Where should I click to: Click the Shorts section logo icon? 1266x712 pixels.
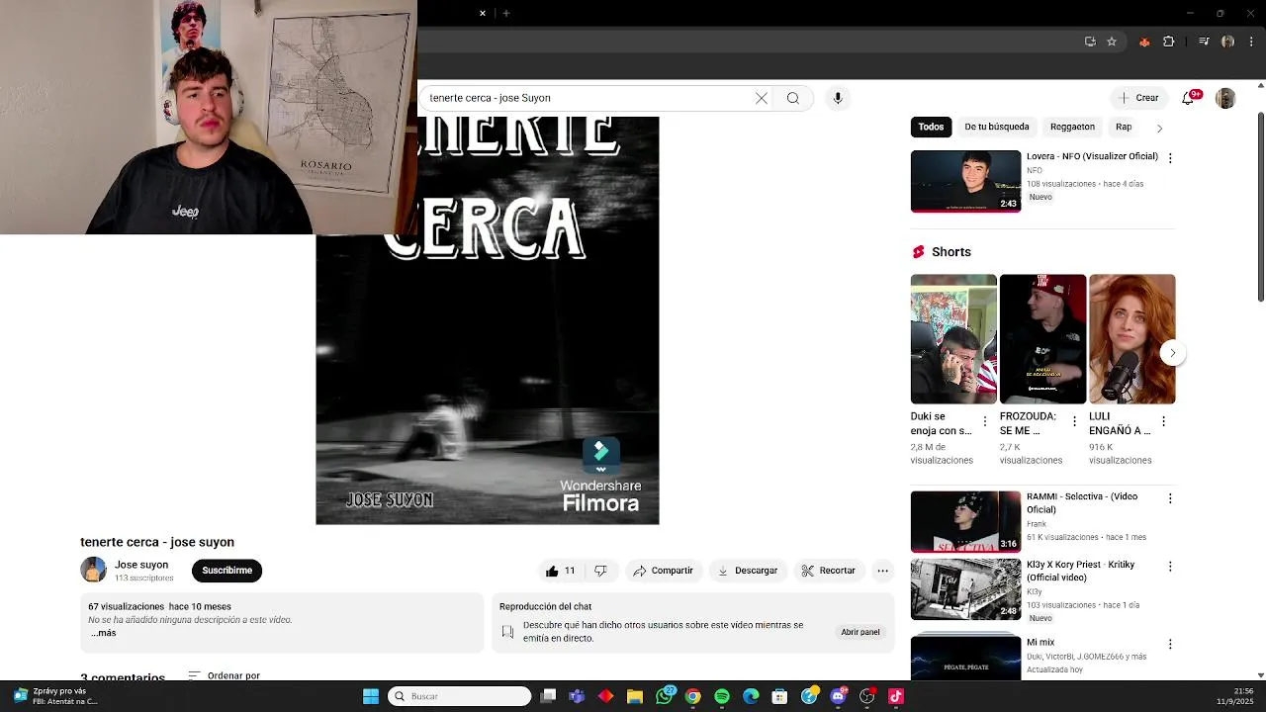click(918, 252)
